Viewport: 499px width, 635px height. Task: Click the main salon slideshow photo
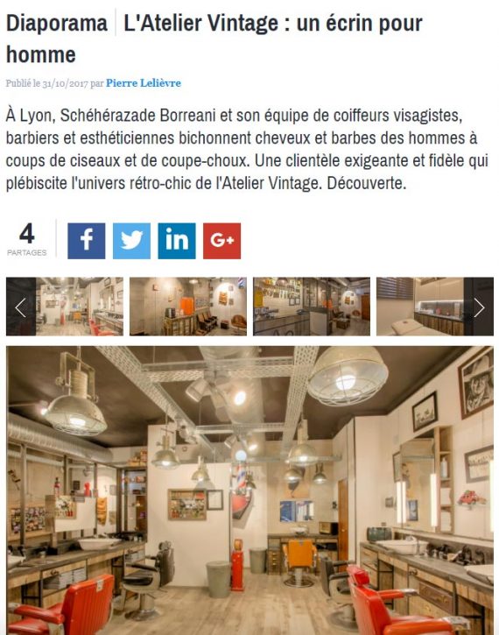(249, 490)
